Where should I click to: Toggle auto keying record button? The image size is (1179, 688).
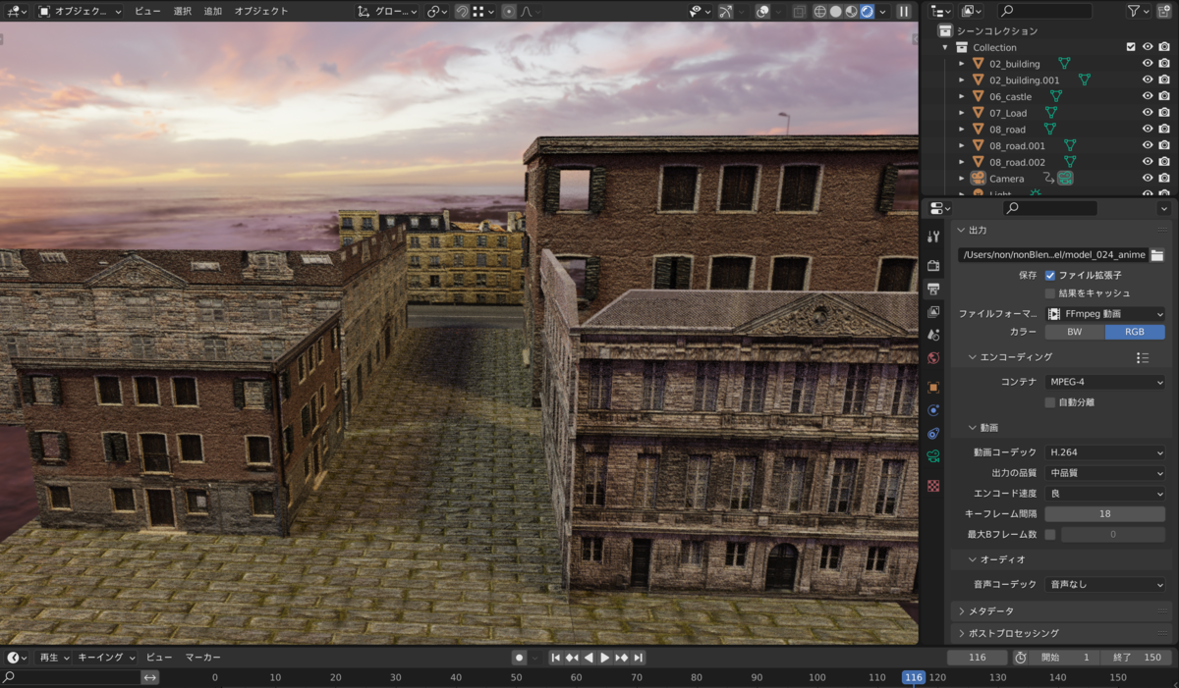click(x=519, y=658)
